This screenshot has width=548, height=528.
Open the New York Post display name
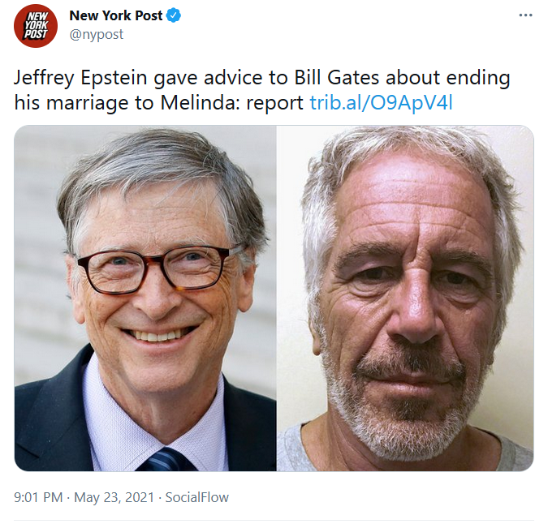click(x=116, y=16)
